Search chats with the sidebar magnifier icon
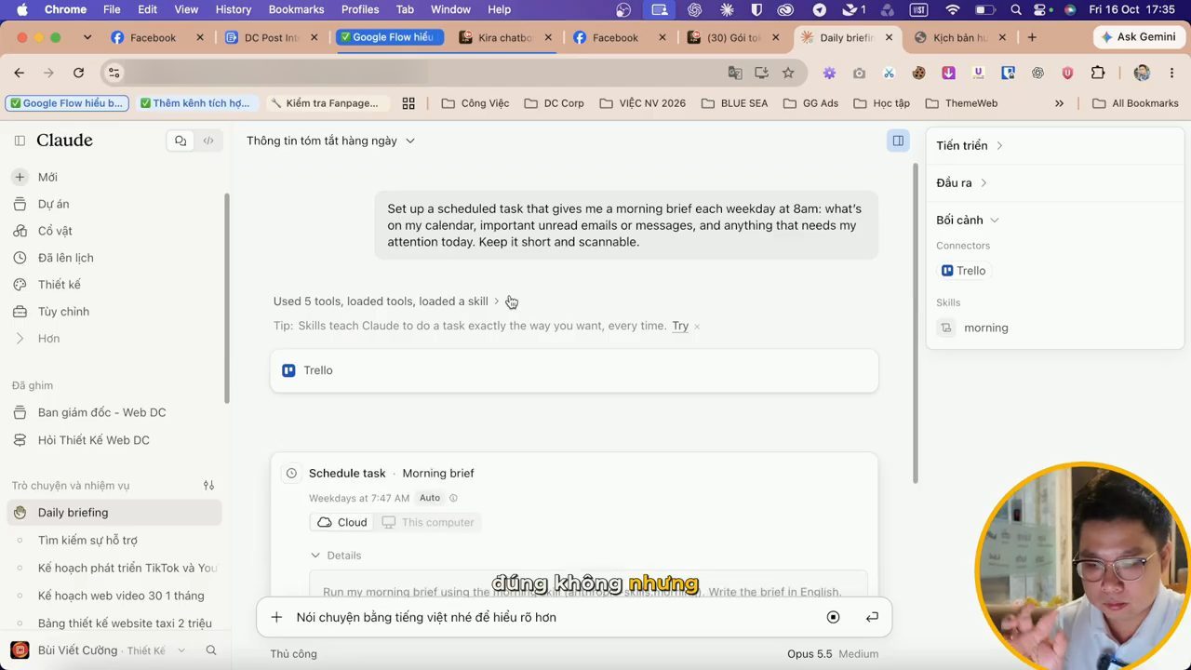1191x670 pixels. coord(211,650)
